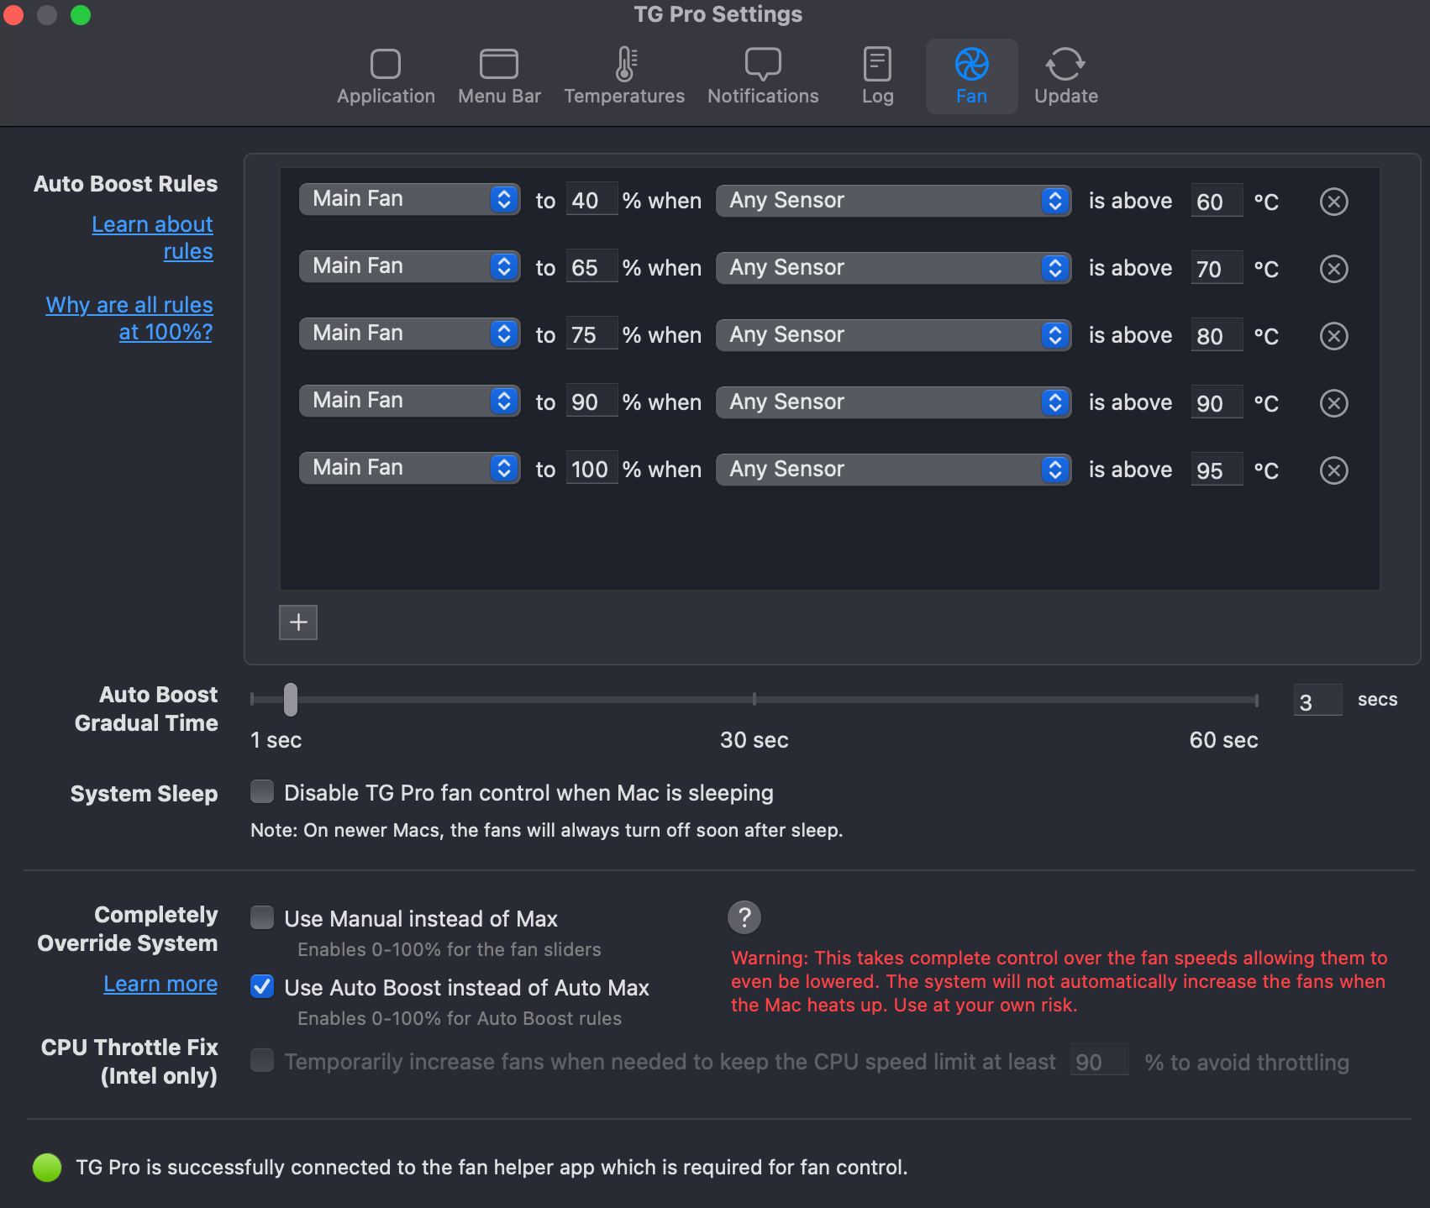This screenshot has width=1430, height=1208.
Task: Click the 'Enables 0-100% for Auto Boost rules' text
Action: click(460, 1018)
